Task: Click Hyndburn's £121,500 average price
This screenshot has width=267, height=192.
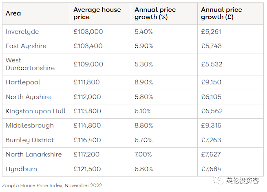Action: coord(87,169)
